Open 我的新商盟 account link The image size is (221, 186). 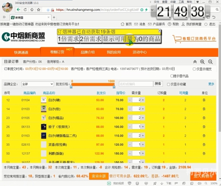point(191,24)
